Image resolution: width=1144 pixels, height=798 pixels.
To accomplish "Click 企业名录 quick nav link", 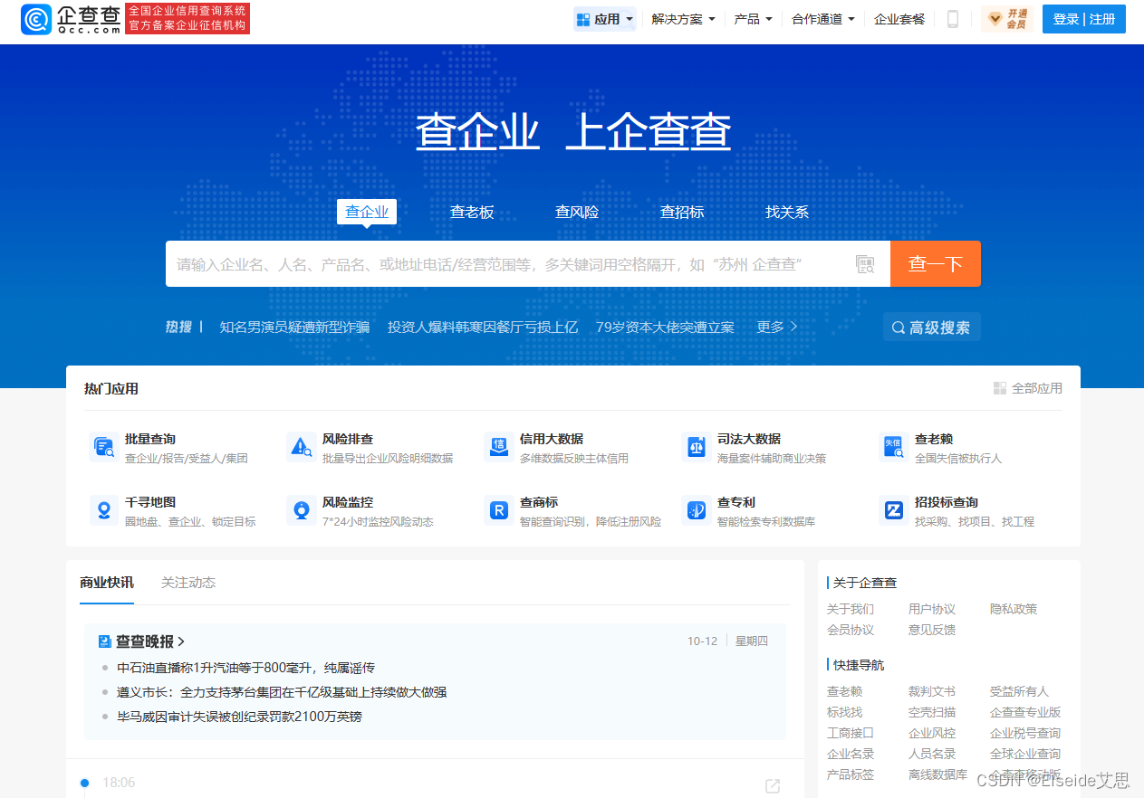I will pos(851,754).
